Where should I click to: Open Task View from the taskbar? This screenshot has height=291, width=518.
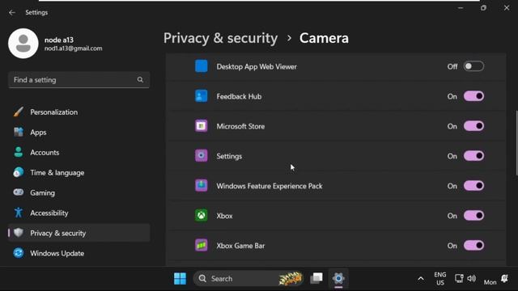click(316, 278)
